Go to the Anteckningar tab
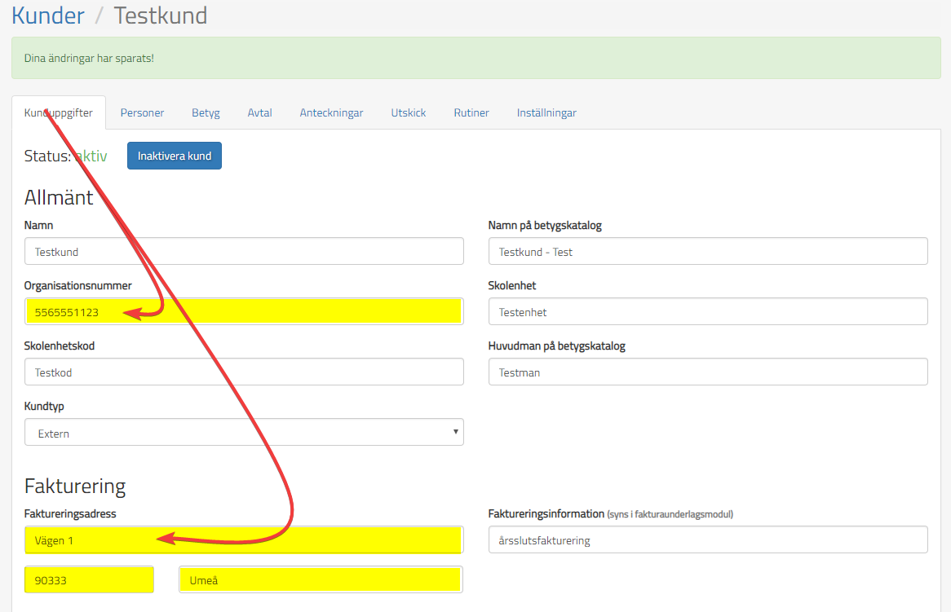 [331, 112]
